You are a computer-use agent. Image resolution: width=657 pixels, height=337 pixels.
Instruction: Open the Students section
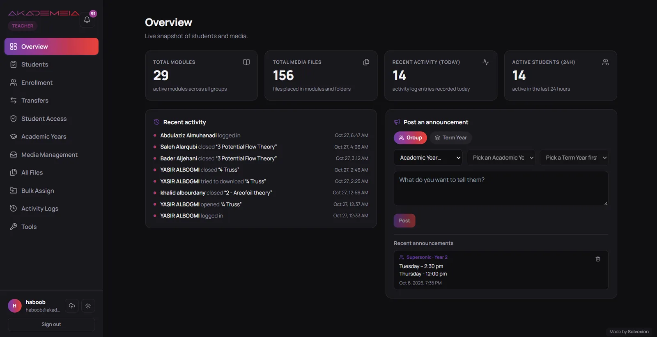[x=51, y=64]
